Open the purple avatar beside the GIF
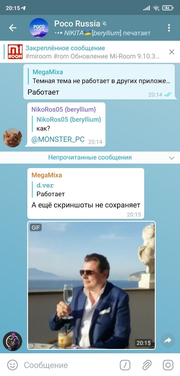 click(13, 341)
